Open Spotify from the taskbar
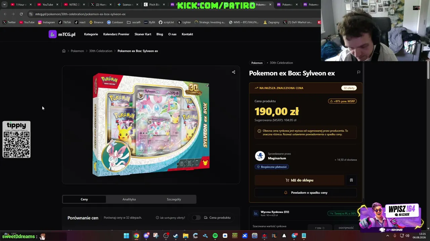 point(215,236)
